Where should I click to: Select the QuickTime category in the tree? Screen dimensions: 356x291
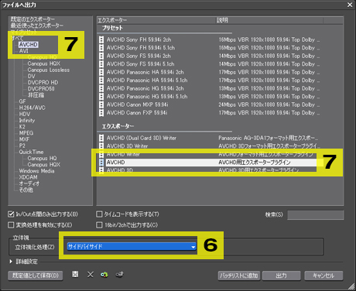31,152
